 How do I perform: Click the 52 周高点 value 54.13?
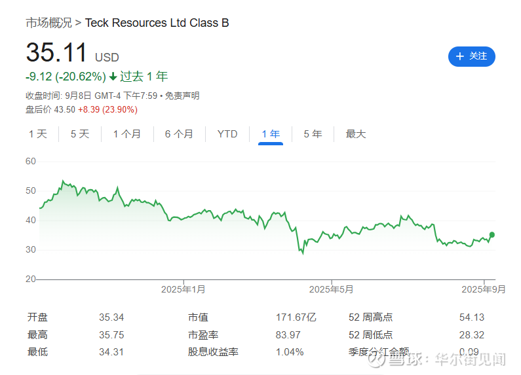(x=472, y=317)
